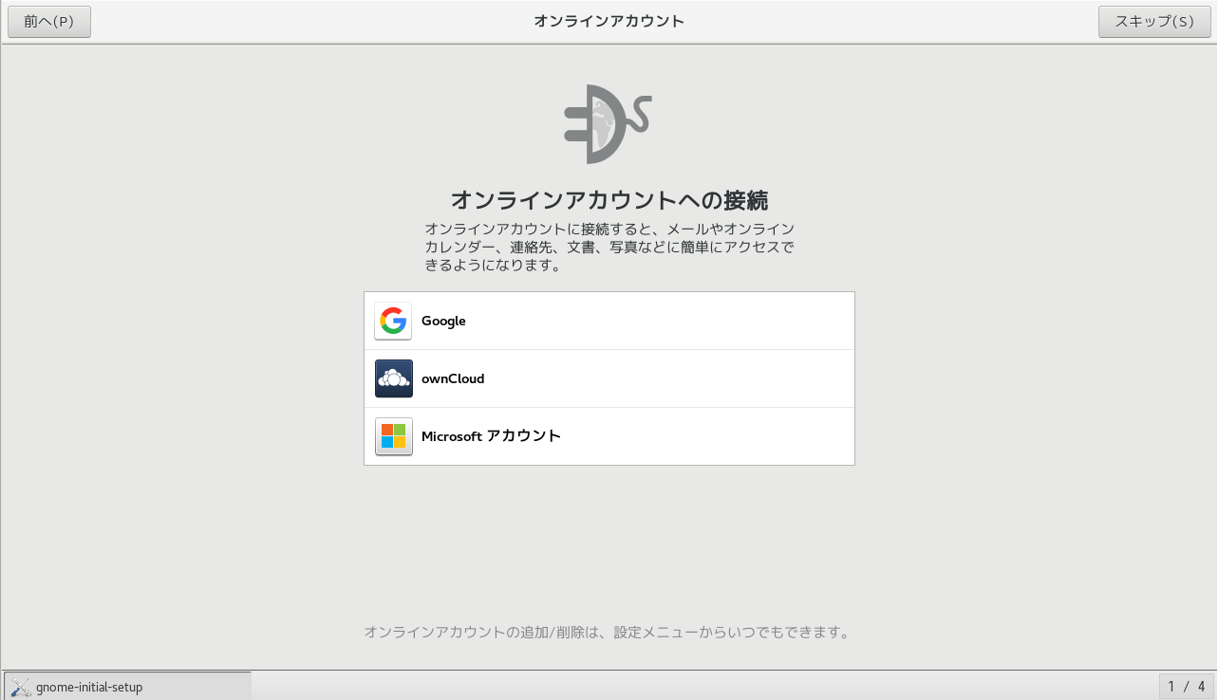Image resolution: width=1218 pixels, height=700 pixels.
Task: Click the 1 / 4 workspace indicator
Action: tap(1186, 686)
